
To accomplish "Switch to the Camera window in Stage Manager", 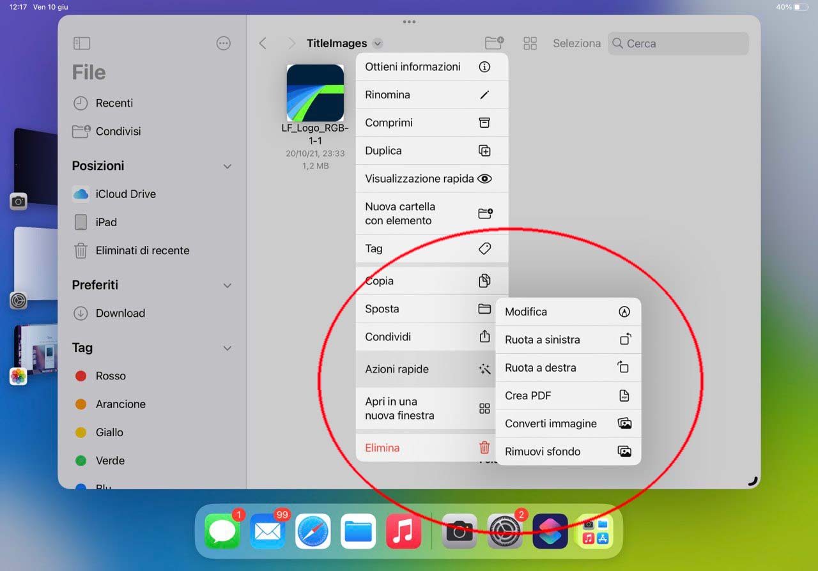I will (x=35, y=167).
